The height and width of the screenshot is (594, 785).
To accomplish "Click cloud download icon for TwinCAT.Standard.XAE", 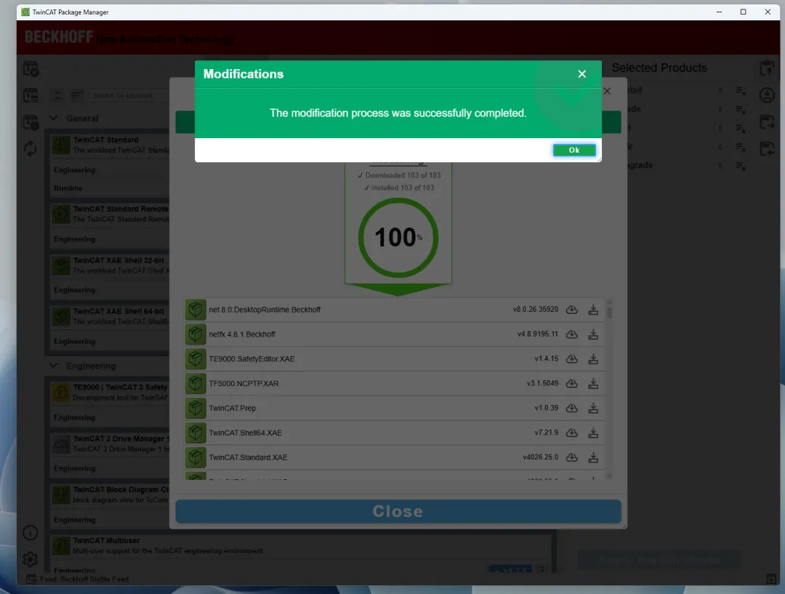I will (572, 457).
